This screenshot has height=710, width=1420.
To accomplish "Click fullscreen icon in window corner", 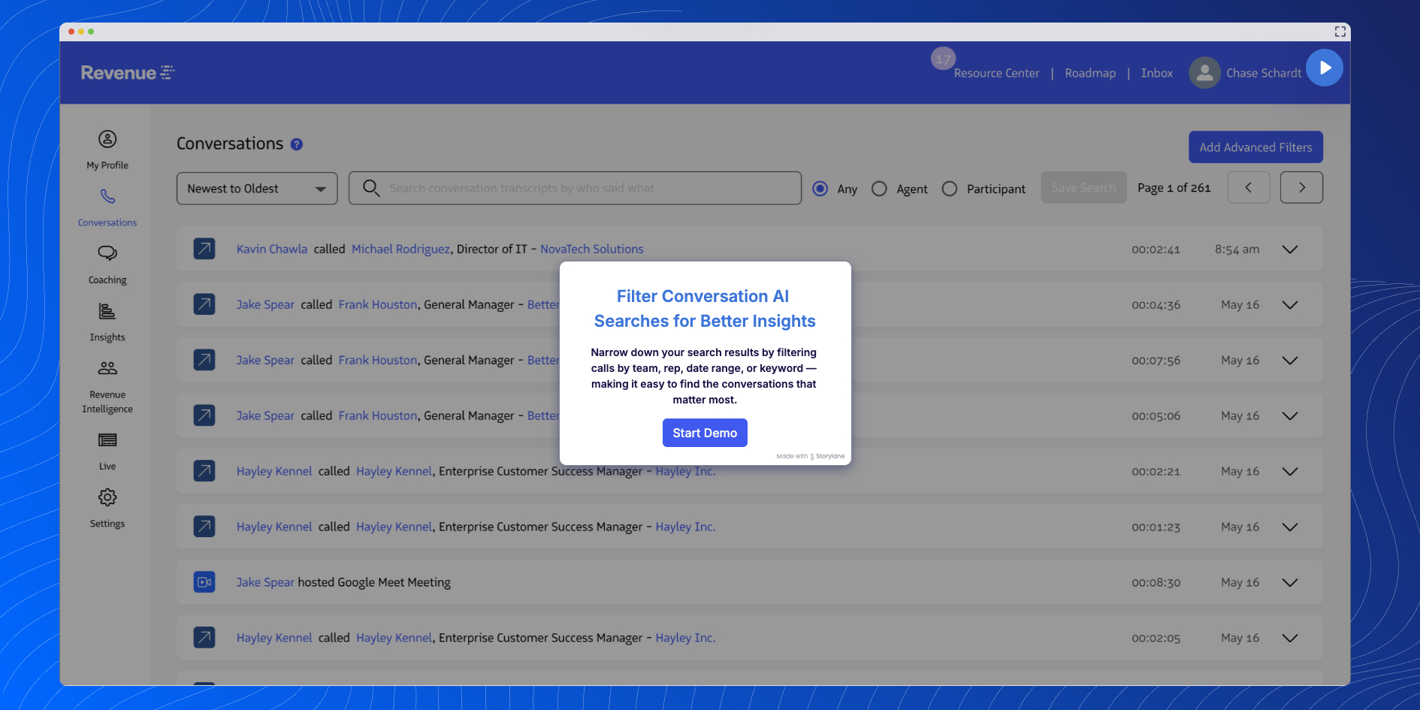I will [1340, 32].
